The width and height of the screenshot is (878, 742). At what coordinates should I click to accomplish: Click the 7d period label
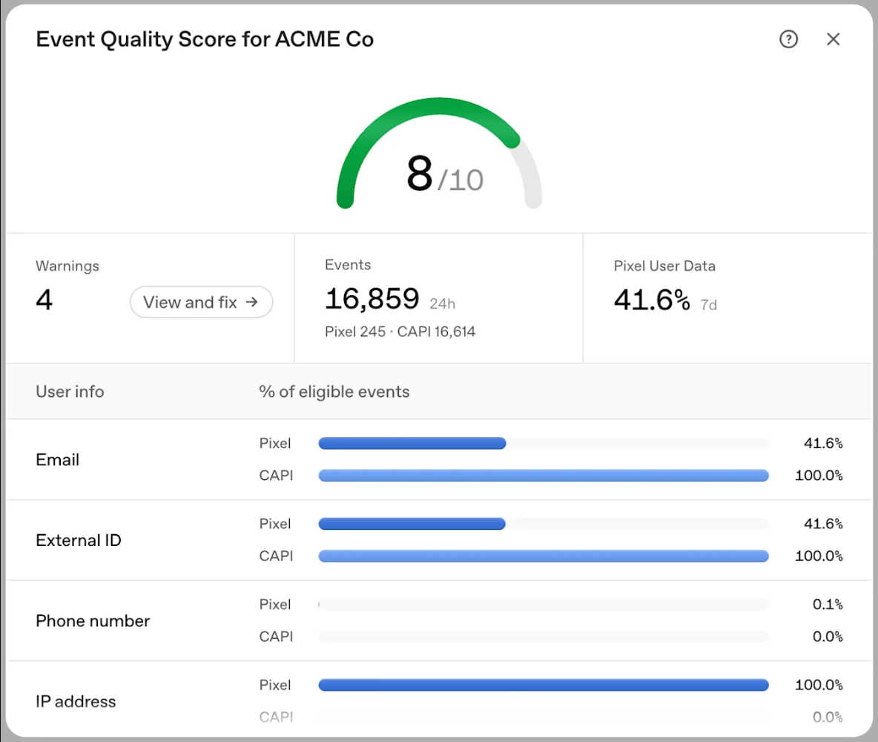click(x=708, y=305)
